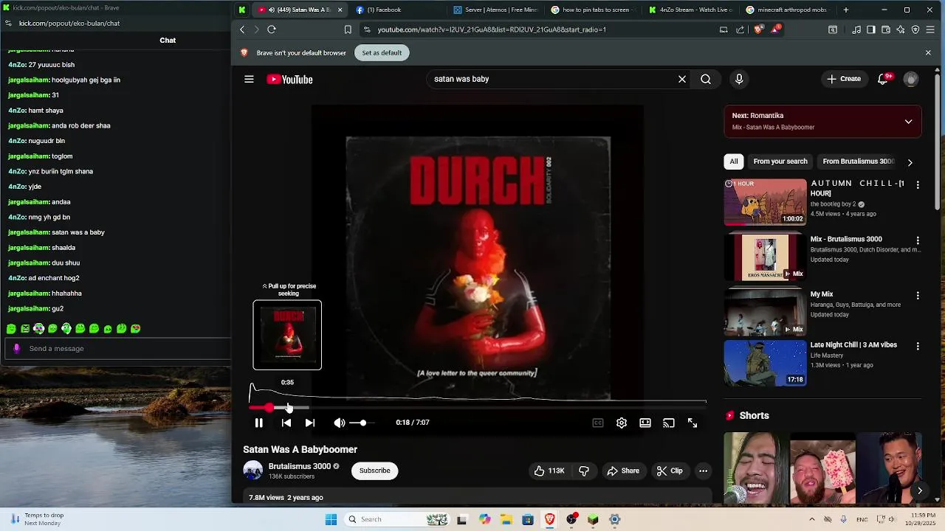Share the video
945x531 pixels.
(623, 471)
